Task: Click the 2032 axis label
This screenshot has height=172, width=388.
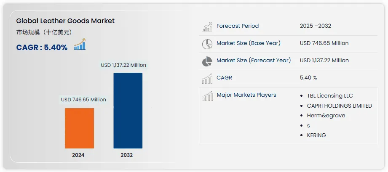Action: 126,155
